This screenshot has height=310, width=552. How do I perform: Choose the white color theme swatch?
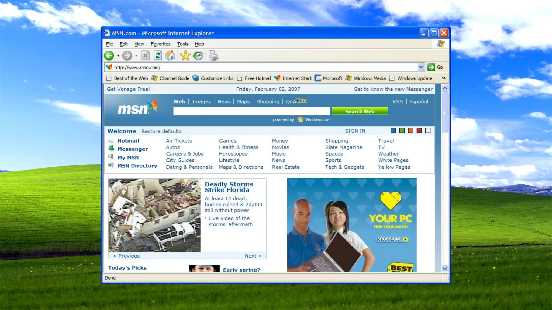pyautogui.click(x=428, y=131)
